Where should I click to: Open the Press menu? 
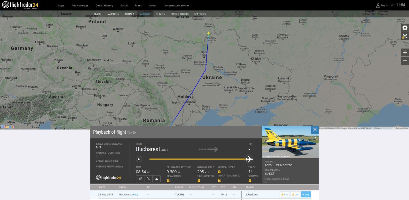pos(138,5)
